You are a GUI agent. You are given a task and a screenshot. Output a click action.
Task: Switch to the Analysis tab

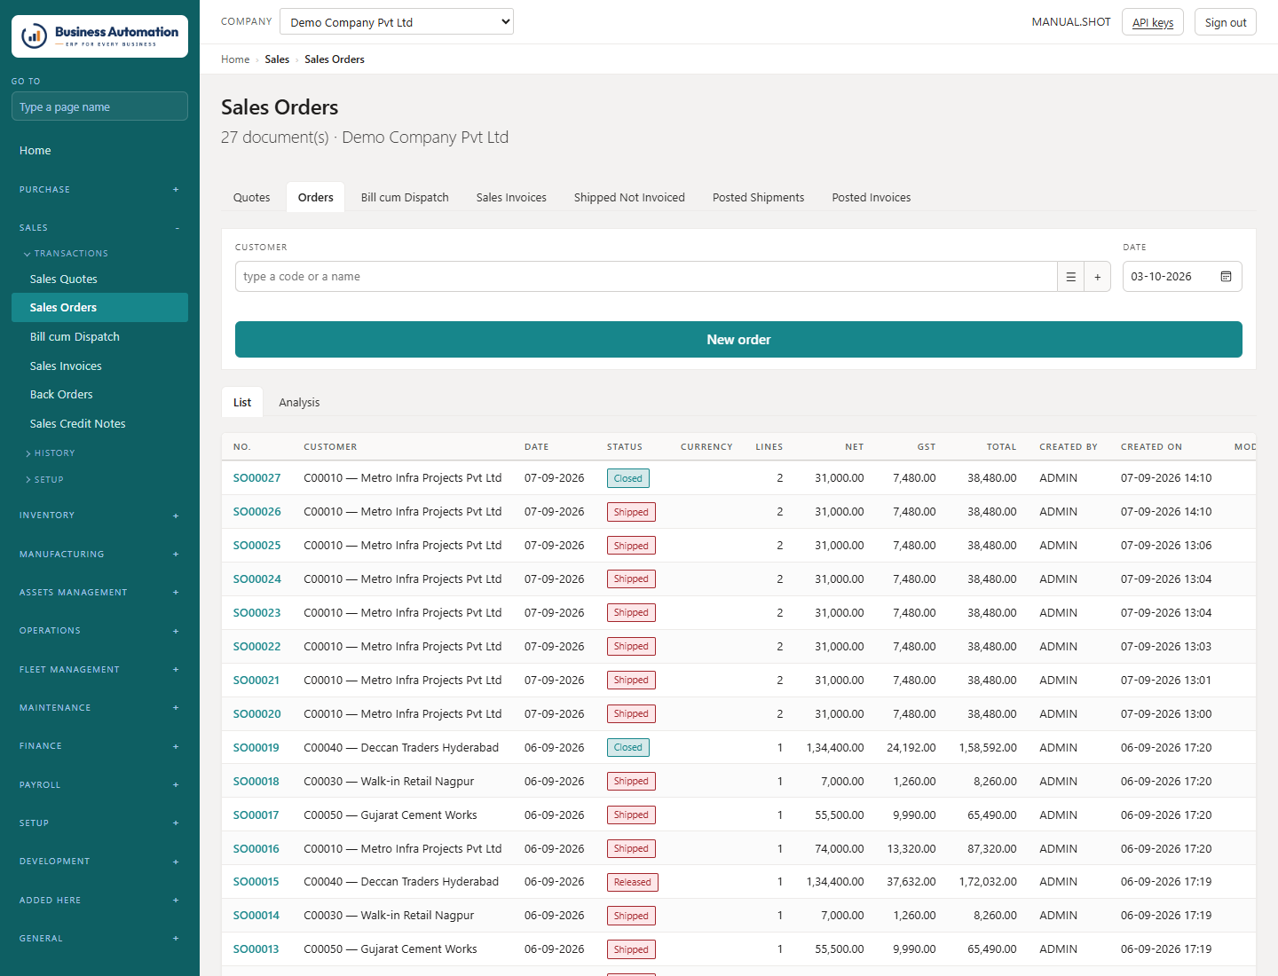pyautogui.click(x=299, y=403)
